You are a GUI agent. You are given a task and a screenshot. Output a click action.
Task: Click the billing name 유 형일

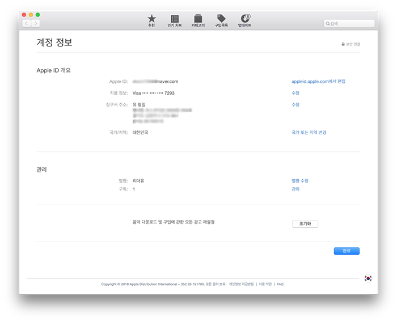(139, 104)
